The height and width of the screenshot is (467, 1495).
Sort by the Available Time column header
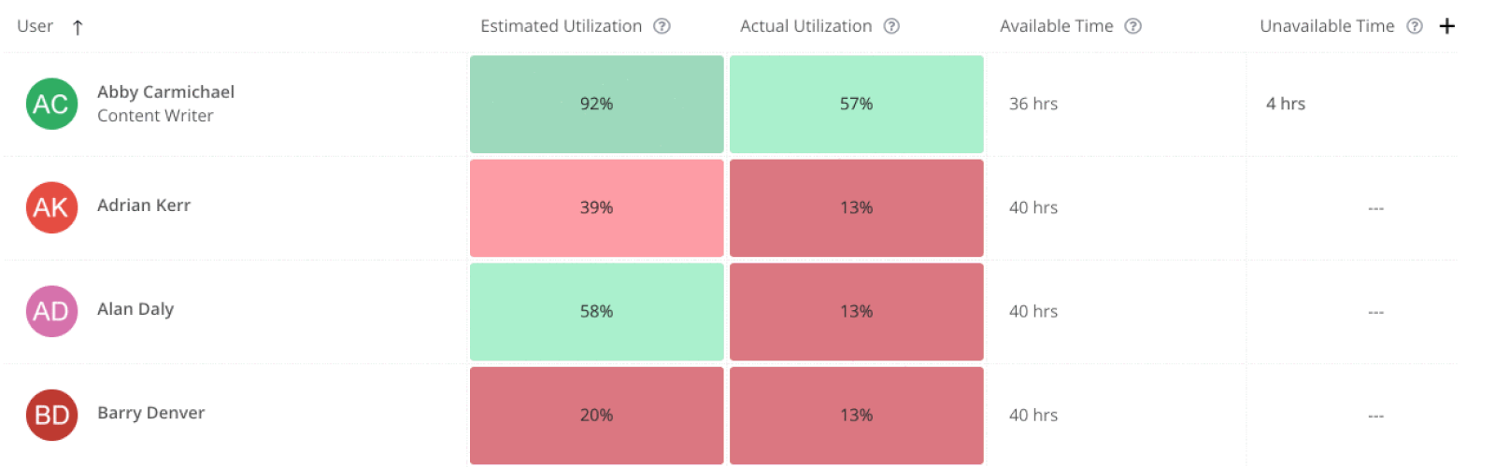click(1056, 26)
